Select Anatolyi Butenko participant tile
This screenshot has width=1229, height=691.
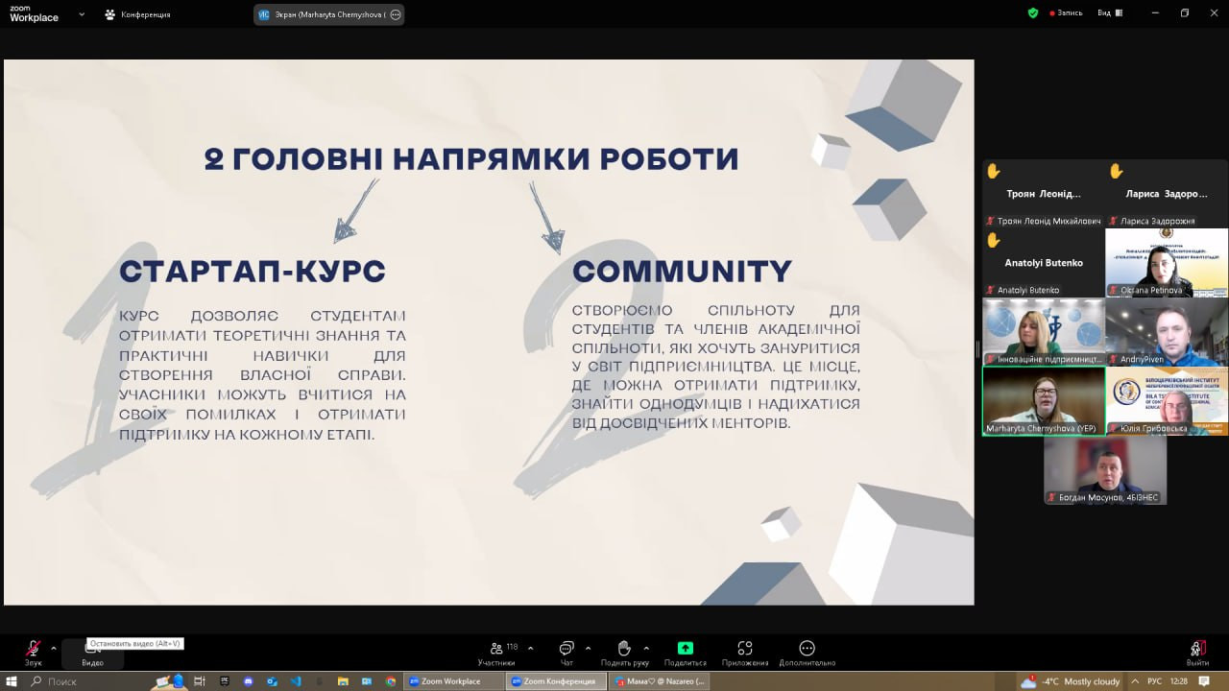tap(1044, 262)
